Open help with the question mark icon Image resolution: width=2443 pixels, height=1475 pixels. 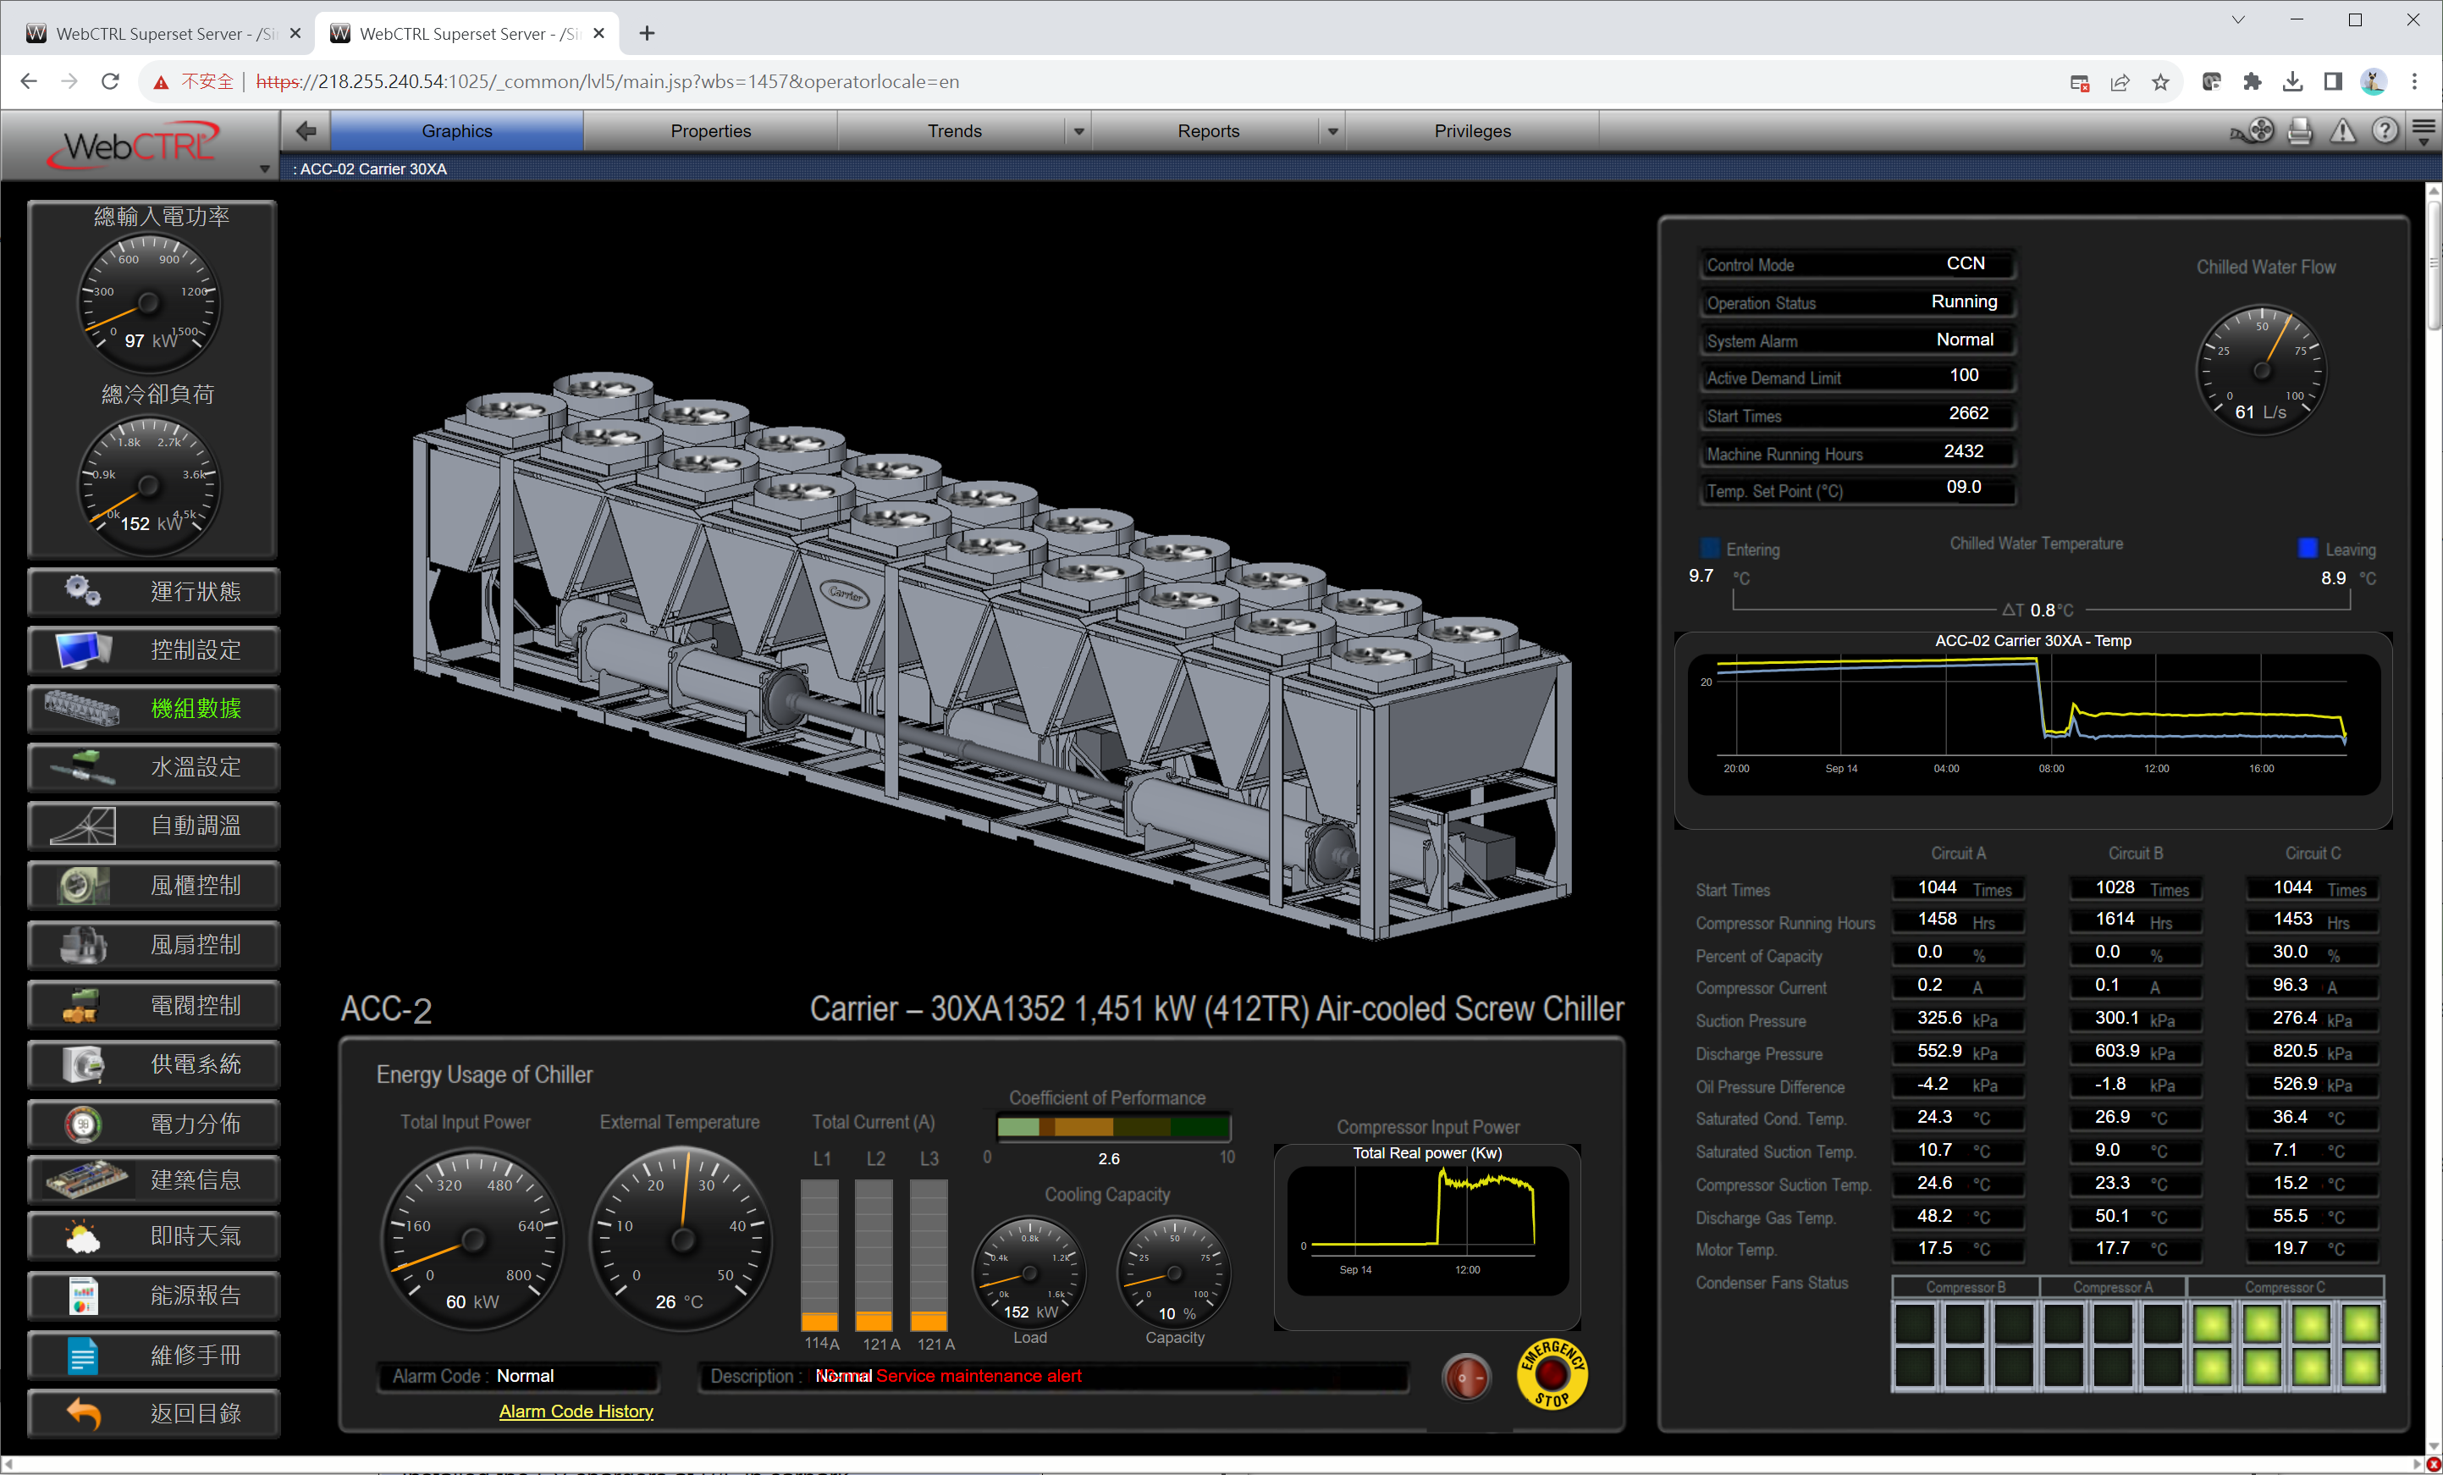(2385, 130)
